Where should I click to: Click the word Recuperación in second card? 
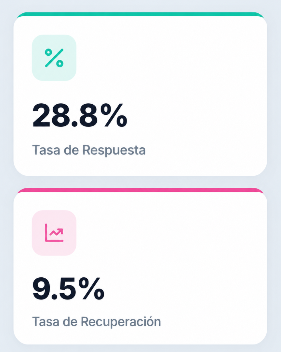(121, 322)
